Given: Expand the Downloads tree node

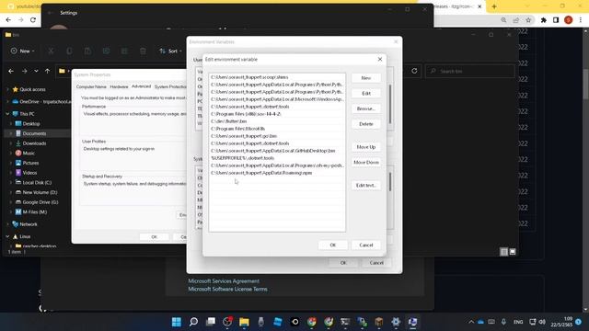Looking at the screenshot, I should (11, 143).
